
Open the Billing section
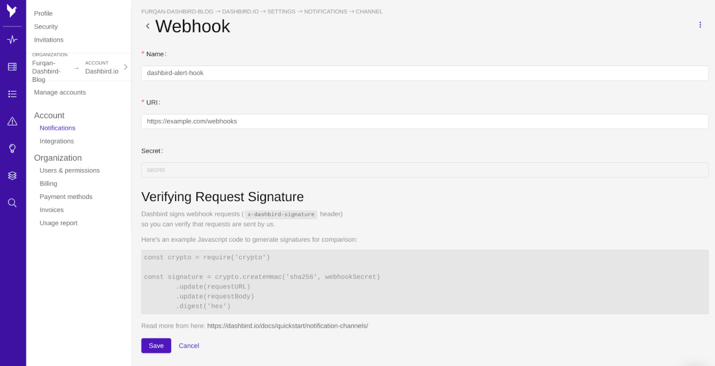point(48,183)
